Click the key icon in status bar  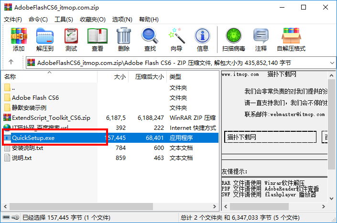pyautogui.click(x=15, y=217)
